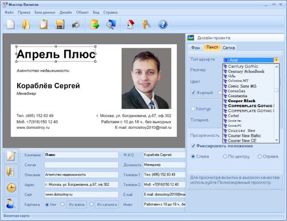Select the radio button before Из каталога
This screenshot has height=221, width=287.
tap(91, 204)
